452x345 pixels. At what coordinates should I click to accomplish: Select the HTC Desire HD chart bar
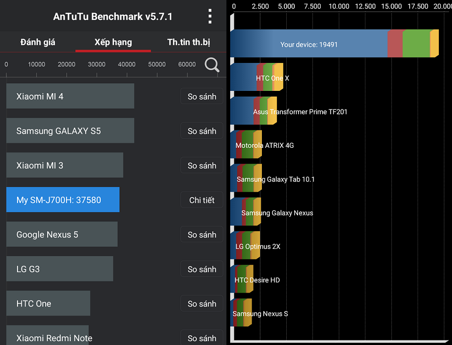coord(242,279)
